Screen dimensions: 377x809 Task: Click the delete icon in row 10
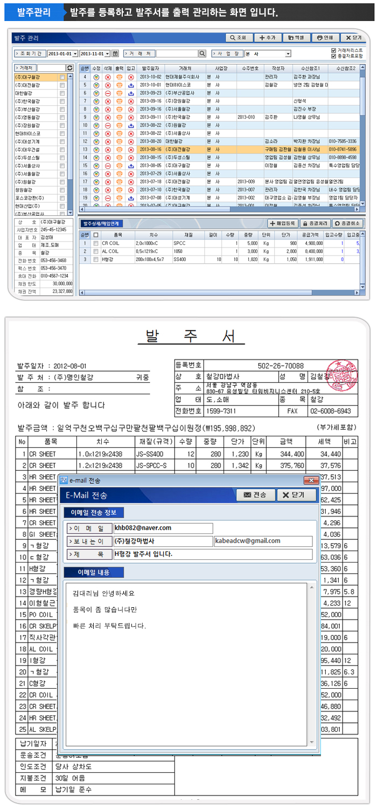[x=107, y=125]
